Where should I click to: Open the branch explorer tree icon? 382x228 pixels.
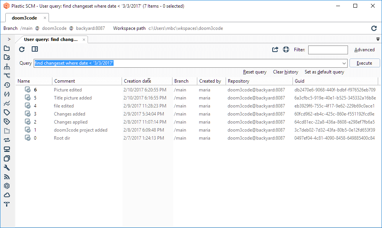click(x=7, y=67)
